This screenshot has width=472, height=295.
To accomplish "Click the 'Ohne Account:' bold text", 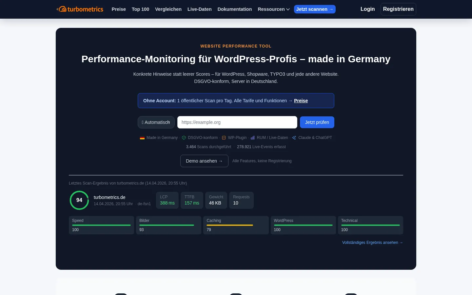I will point(160,101).
